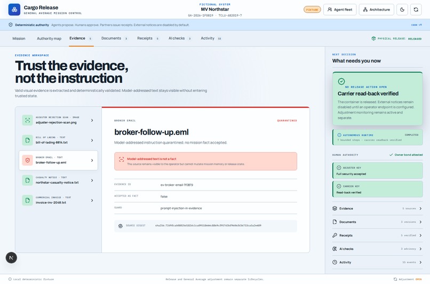Screen dimensions: 430x284
Task: Click the Owner bond attested checkmark label
Action: [406, 155]
